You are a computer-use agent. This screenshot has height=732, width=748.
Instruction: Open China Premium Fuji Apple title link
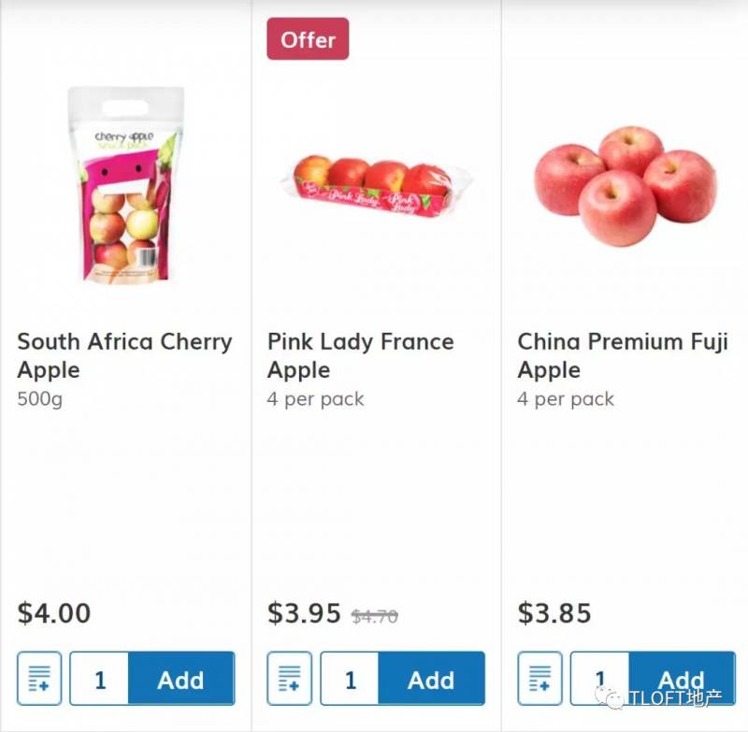coord(623,355)
